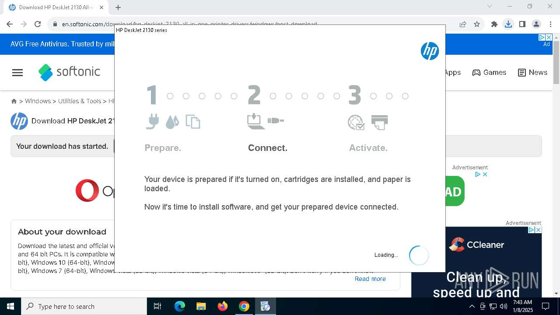Image resolution: width=560 pixels, height=315 pixels.
Task: Switch to Chrome on the taskbar
Action: [244, 306]
